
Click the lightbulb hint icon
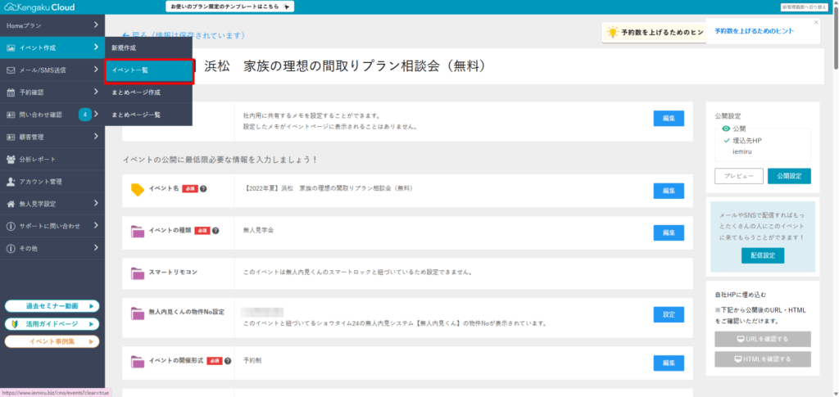611,33
